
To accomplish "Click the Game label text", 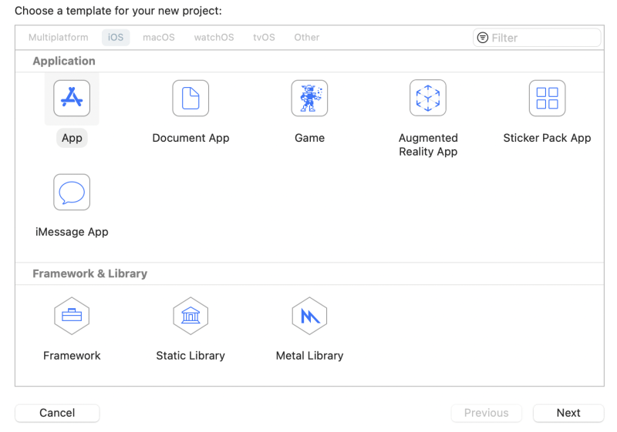I will 310,139.
